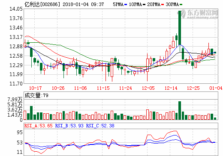Click the RSI_B:53.93 indicator value
The height and width of the screenshot is (156, 223).
point(69,126)
